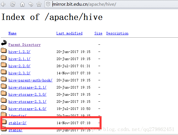Open the hive-1.2.2/ directory link
Image resolution: width=178 pixels, height=135 pixels.
(x=19, y=52)
